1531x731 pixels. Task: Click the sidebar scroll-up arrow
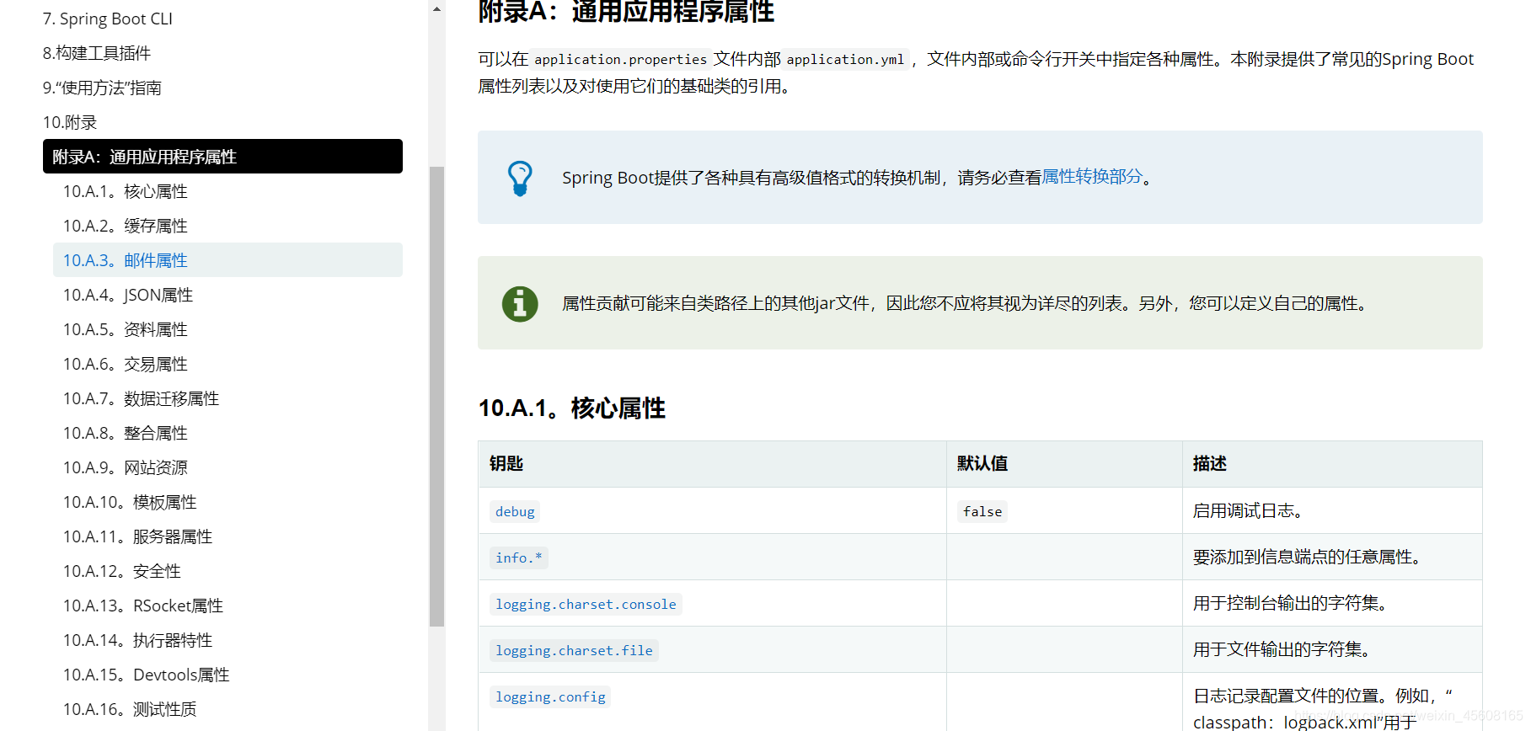tap(436, 9)
